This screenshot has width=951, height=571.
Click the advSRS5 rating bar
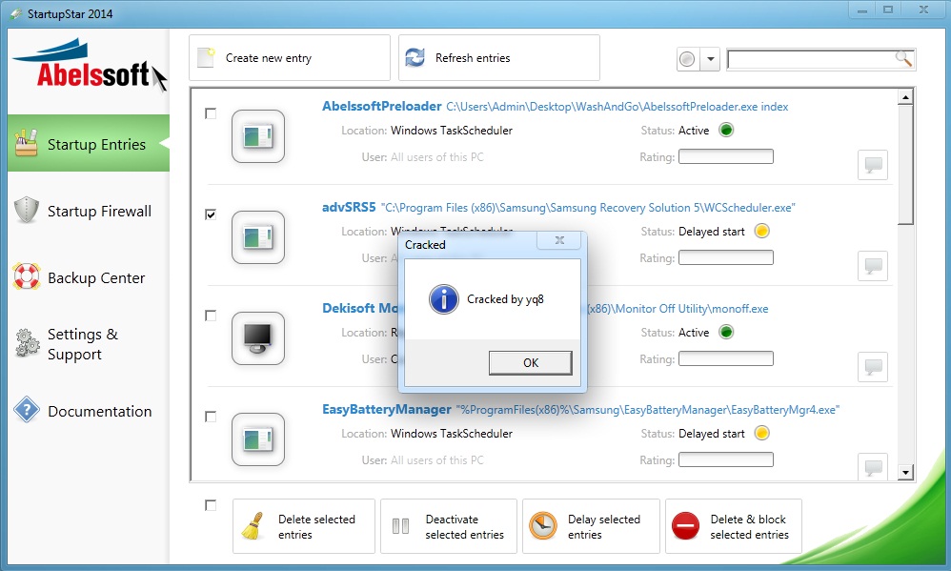click(x=726, y=258)
